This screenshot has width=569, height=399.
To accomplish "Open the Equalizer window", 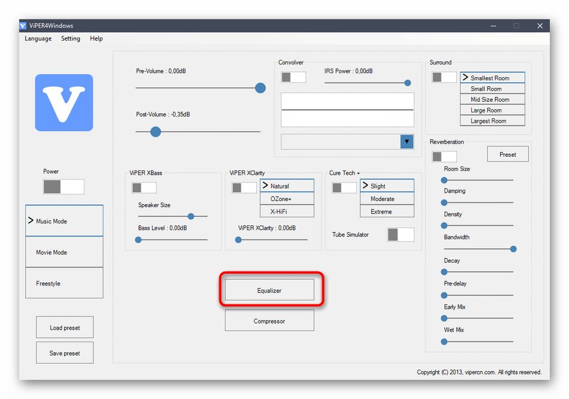I will [x=270, y=290].
